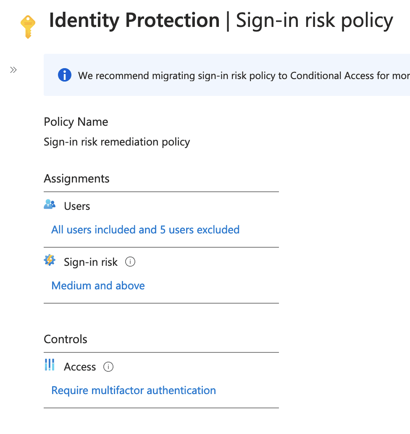This screenshot has height=434, width=410.
Task: Click the Policy Name label
Action: point(76,122)
